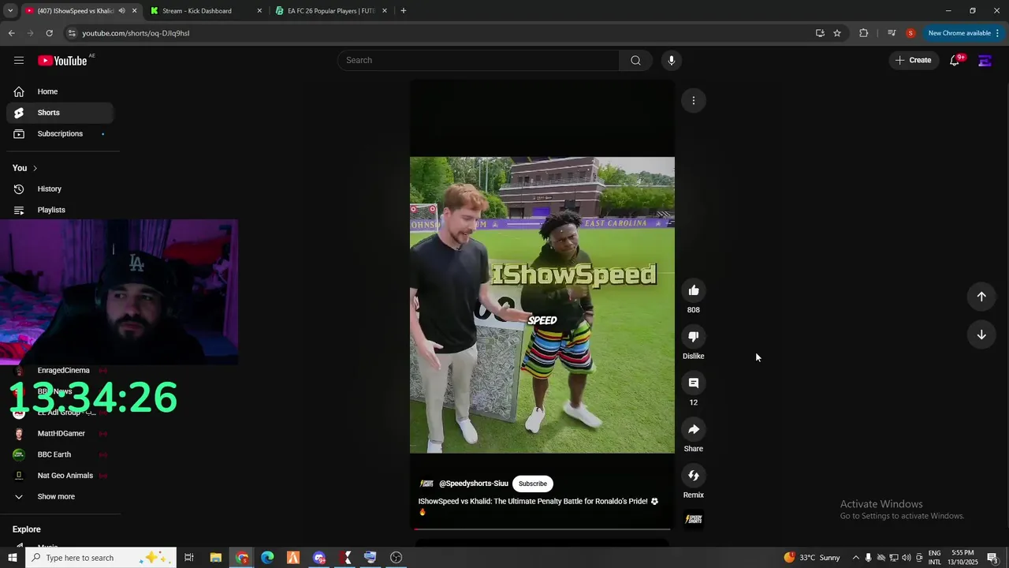
Task: Search with your voice microphone
Action: (672, 60)
